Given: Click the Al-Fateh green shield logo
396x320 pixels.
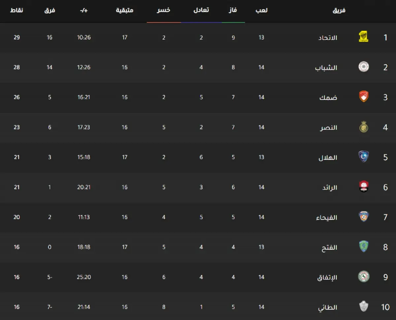Looking at the screenshot, I should (x=363, y=247).
